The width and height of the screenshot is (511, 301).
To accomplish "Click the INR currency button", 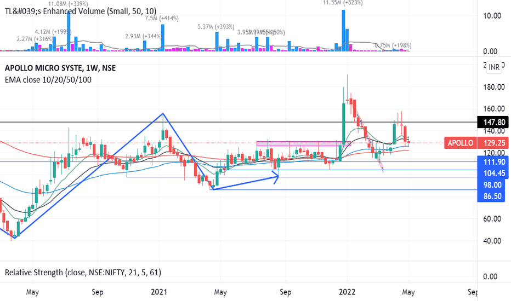I will click(x=494, y=67).
